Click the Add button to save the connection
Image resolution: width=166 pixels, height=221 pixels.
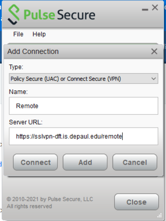pos(85,162)
